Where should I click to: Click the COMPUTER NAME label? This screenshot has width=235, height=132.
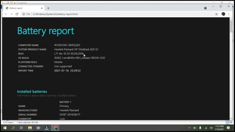tap(28, 45)
